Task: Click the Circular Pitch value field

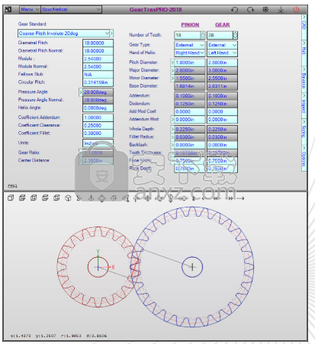Action: (98, 82)
